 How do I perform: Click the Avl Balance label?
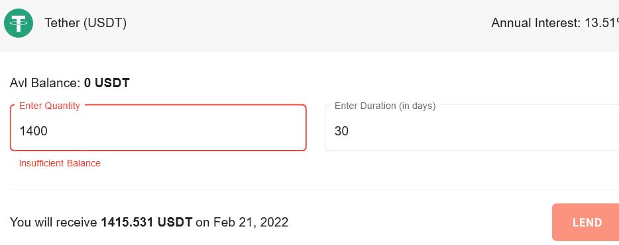coord(46,83)
